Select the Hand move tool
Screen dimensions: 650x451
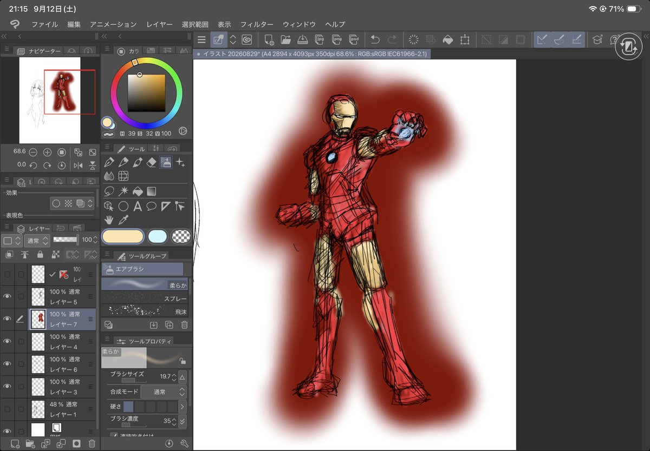[x=109, y=220]
